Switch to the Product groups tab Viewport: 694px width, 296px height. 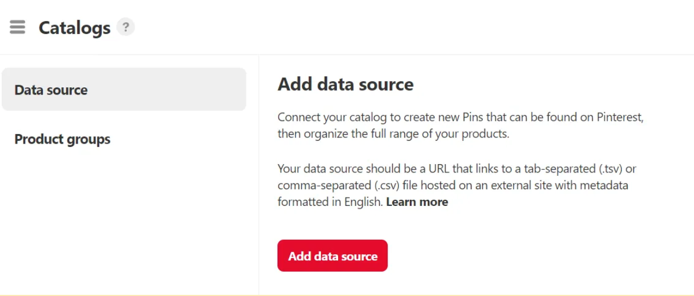(62, 139)
